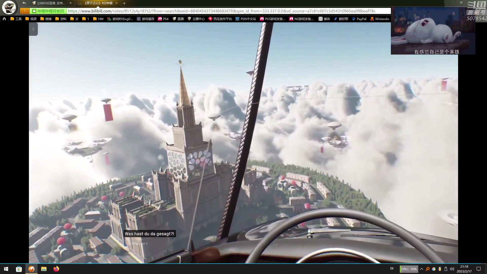Image resolution: width=487 pixels, height=274 pixels.
Task: Open the 游戏基因 bookmark
Action: 146,19
